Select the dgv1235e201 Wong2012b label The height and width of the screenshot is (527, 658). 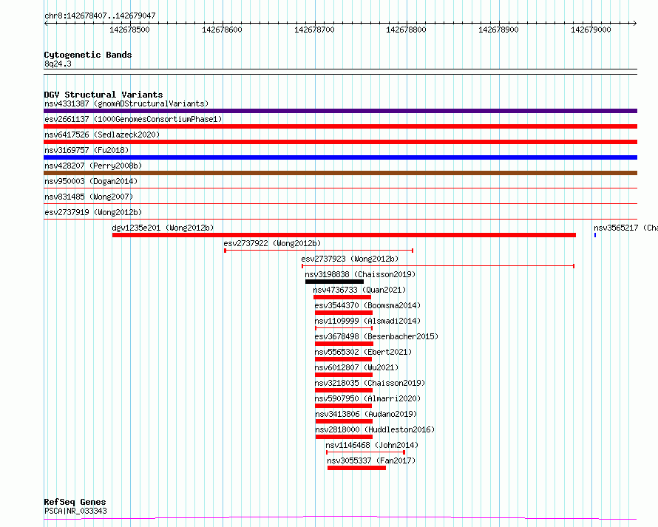click(x=163, y=228)
